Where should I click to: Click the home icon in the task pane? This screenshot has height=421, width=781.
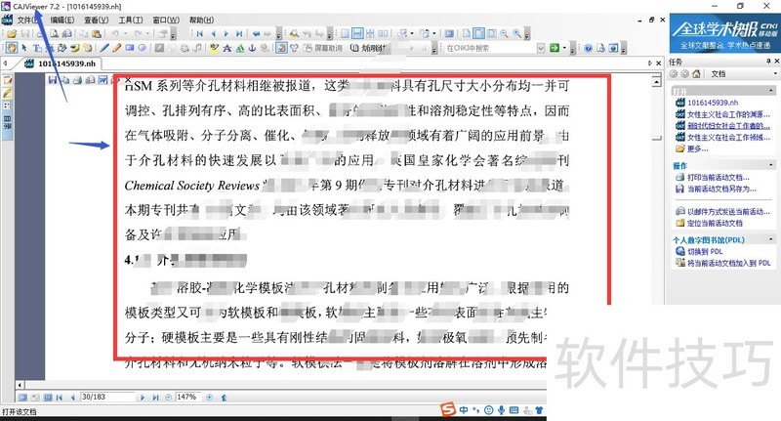696,73
